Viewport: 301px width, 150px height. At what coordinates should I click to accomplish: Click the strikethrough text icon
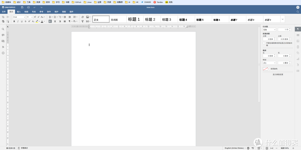point(25,21)
